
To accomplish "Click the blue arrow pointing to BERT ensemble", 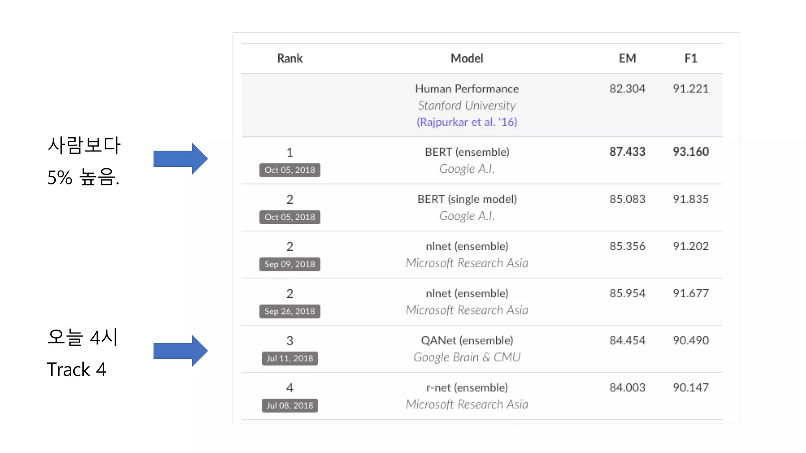I will click(x=180, y=158).
